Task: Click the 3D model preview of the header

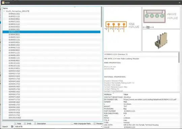Action: pyautogui.click(x=161, y=40)
